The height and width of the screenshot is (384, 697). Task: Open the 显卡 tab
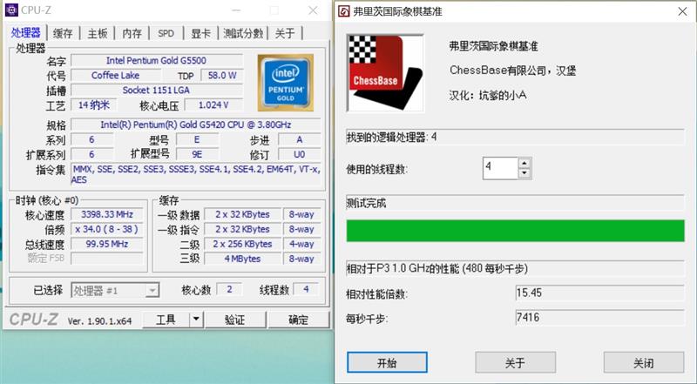pyautogui.click(x=200, y=33)
